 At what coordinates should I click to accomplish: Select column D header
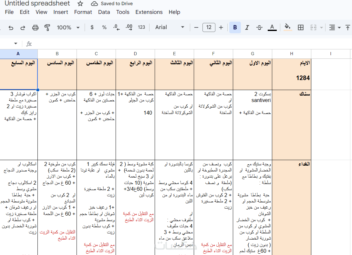tap(135, 54)
